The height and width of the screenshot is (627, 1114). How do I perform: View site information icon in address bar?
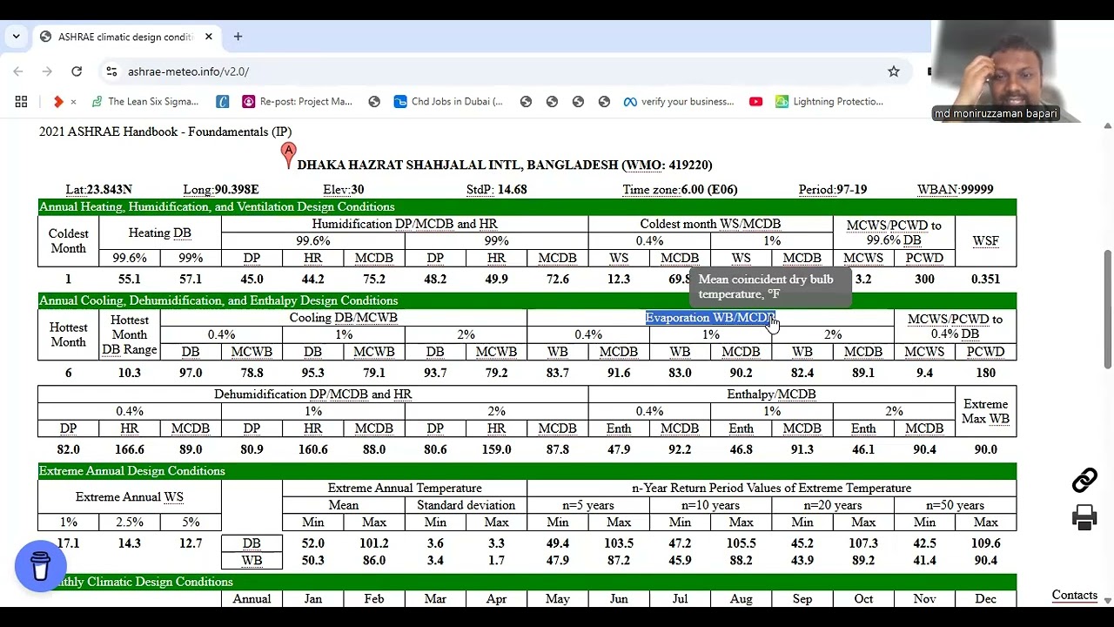111,71
